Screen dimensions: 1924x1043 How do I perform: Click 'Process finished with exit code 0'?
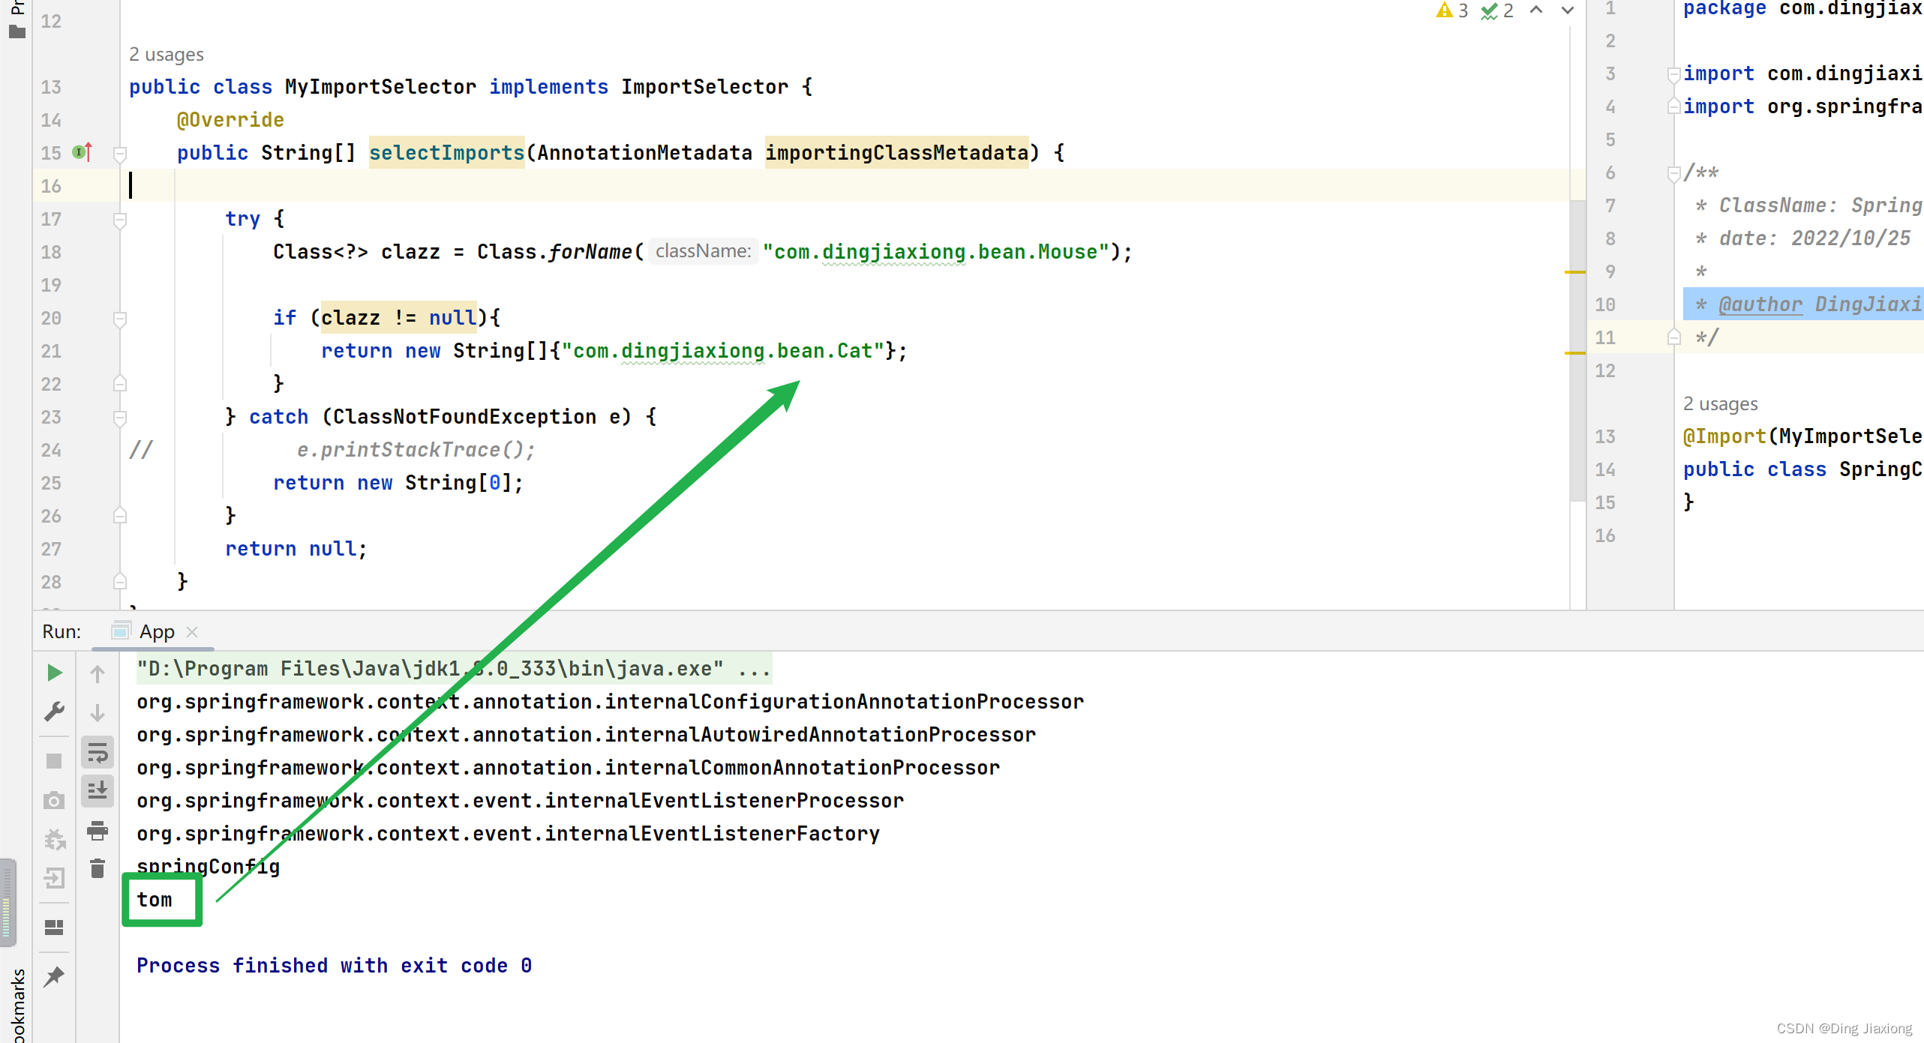tap(334, 965)
